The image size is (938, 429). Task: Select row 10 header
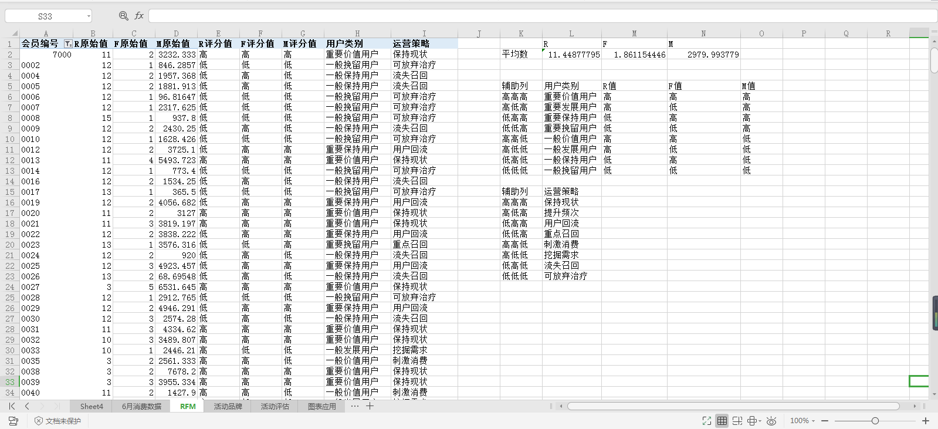tap(10, 139)
